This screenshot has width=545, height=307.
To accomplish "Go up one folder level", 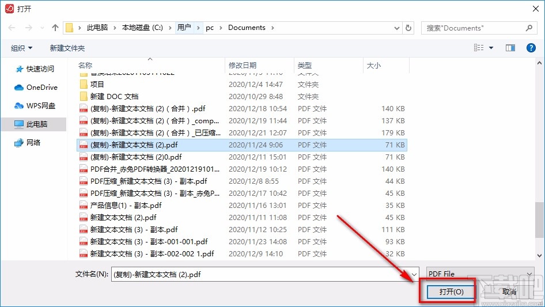I will tap(55, 28).
